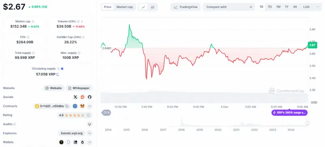Select the Market cap chart toggle
Viewport: 325px width, 147px height.
(x=124, y=7)
